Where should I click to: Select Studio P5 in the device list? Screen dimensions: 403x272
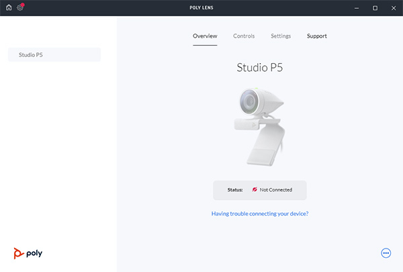(x=54, y=54)
